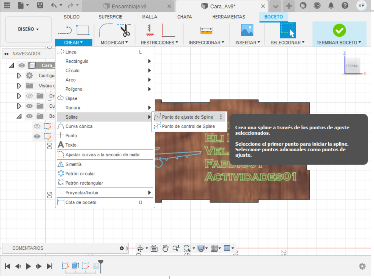Open the SELECCIONAR dropdown menu
374x279 pixels.
(288, 43)
